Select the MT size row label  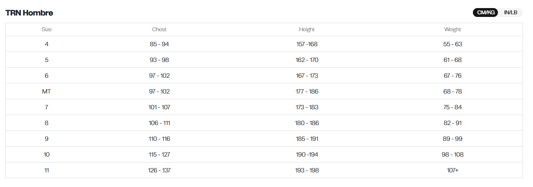(47, 92)
